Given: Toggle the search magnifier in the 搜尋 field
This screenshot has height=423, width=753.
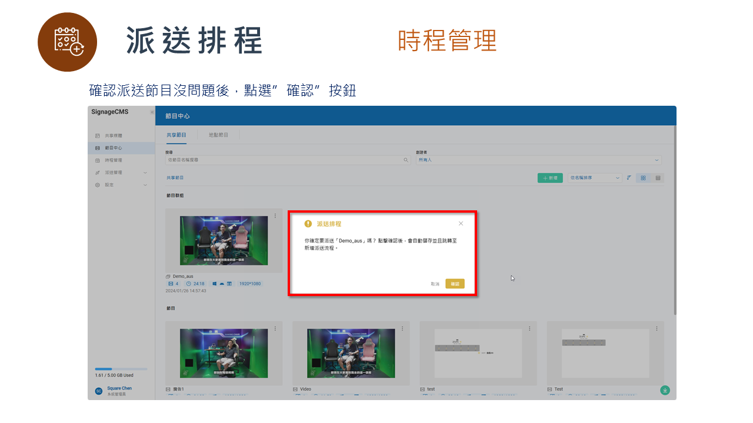Looking at the screenshot, I should tap(406, 160).
